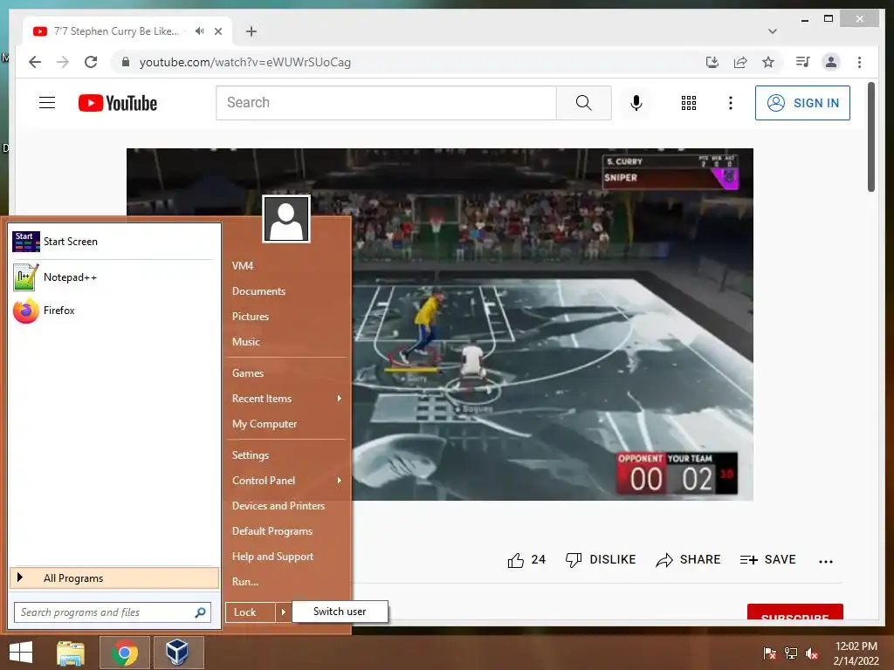Click the address bar URL
Image resolution: width=894 pixels, height=670 pixels.
244,62
